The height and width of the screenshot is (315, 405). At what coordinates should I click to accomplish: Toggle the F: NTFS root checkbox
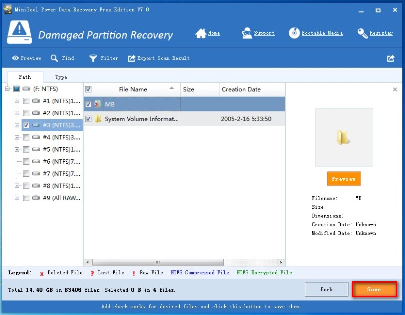click(17, 89)
